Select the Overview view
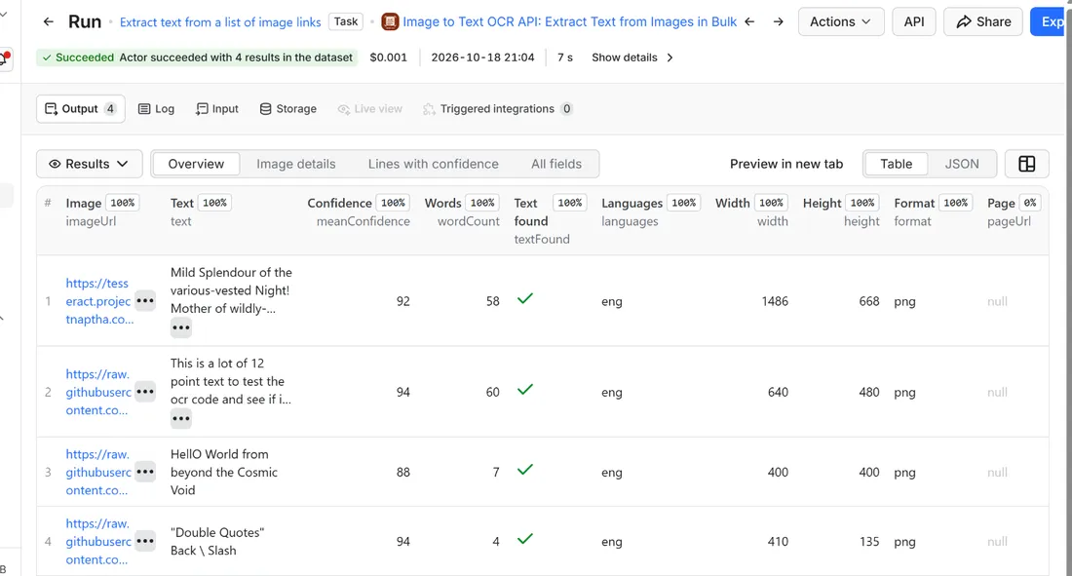 pos(196,164)
